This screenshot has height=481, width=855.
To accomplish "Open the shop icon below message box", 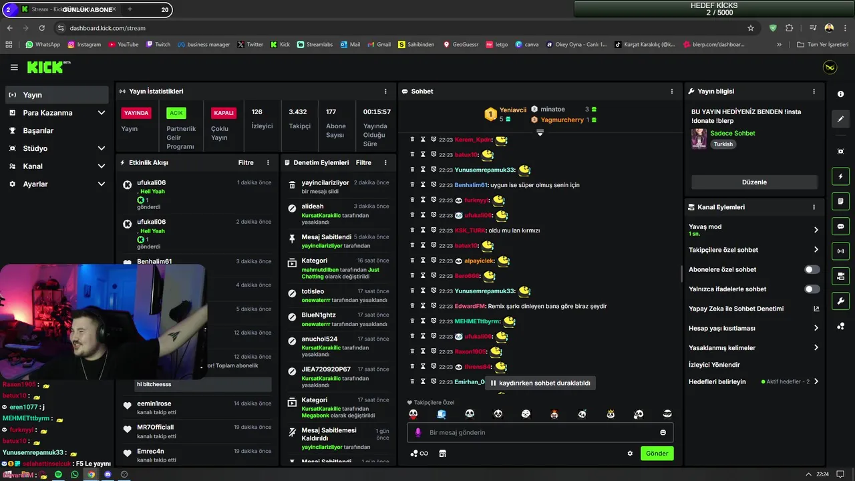I will (x=442, y=454).
